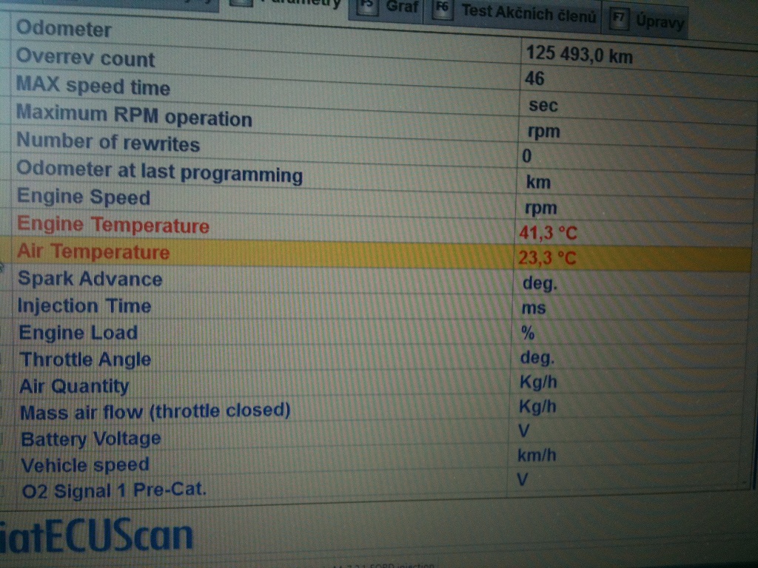Select the Mass air flow (throttle closed) row
The width and height of the screenshot is (758, 568).
pyautogui.click(x=155, y=411)
